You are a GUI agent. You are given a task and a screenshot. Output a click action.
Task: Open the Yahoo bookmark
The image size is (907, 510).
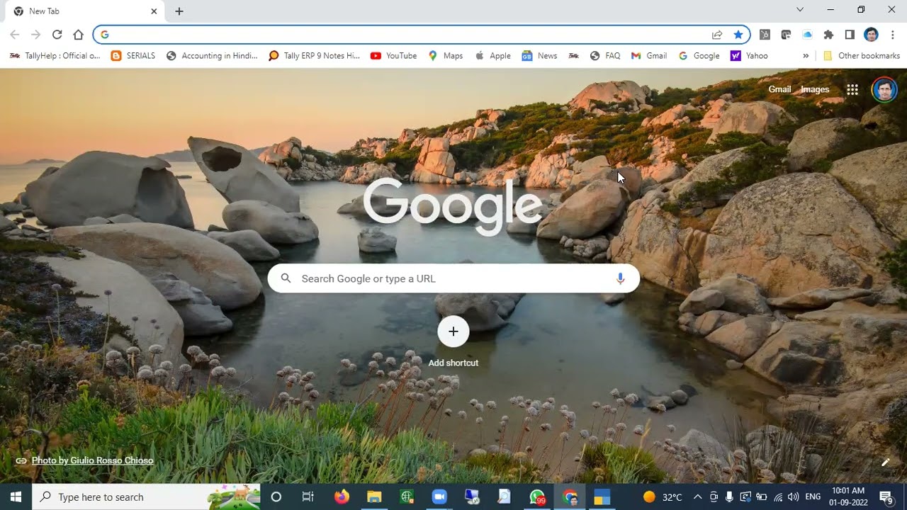coord(750,56)
